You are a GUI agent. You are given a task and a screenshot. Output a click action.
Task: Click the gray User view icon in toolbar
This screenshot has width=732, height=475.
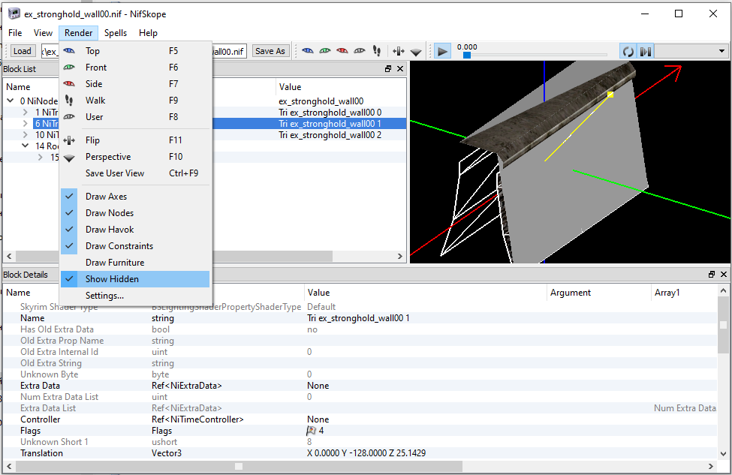click(x=360, y=51)
